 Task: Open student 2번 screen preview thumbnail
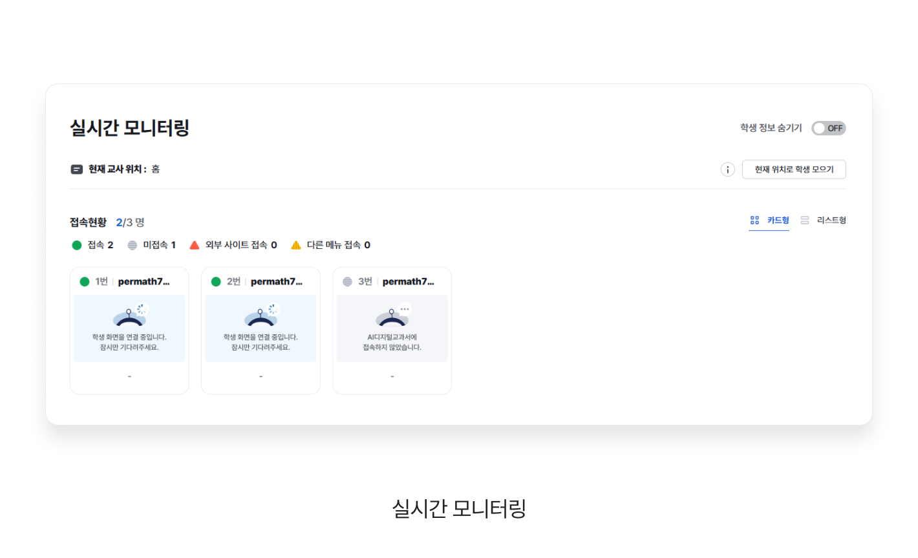pyautogui.click(x=261, y=328)
